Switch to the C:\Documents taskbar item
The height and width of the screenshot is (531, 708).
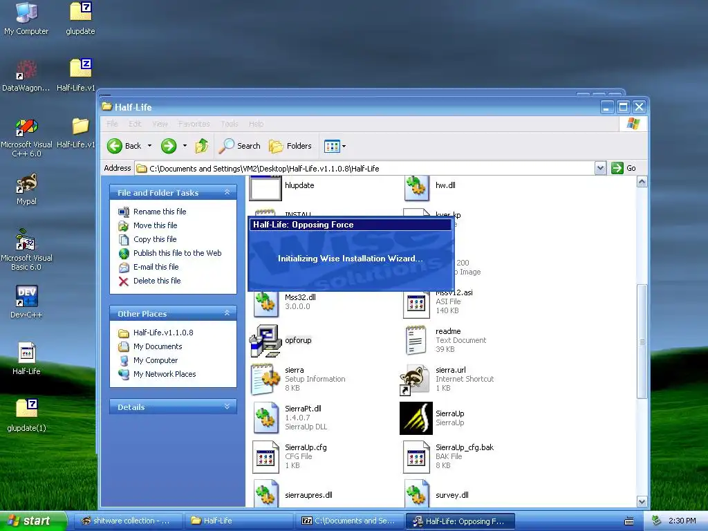click(349, 521)
